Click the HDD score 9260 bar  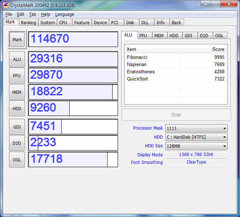(x=73, y=108)
